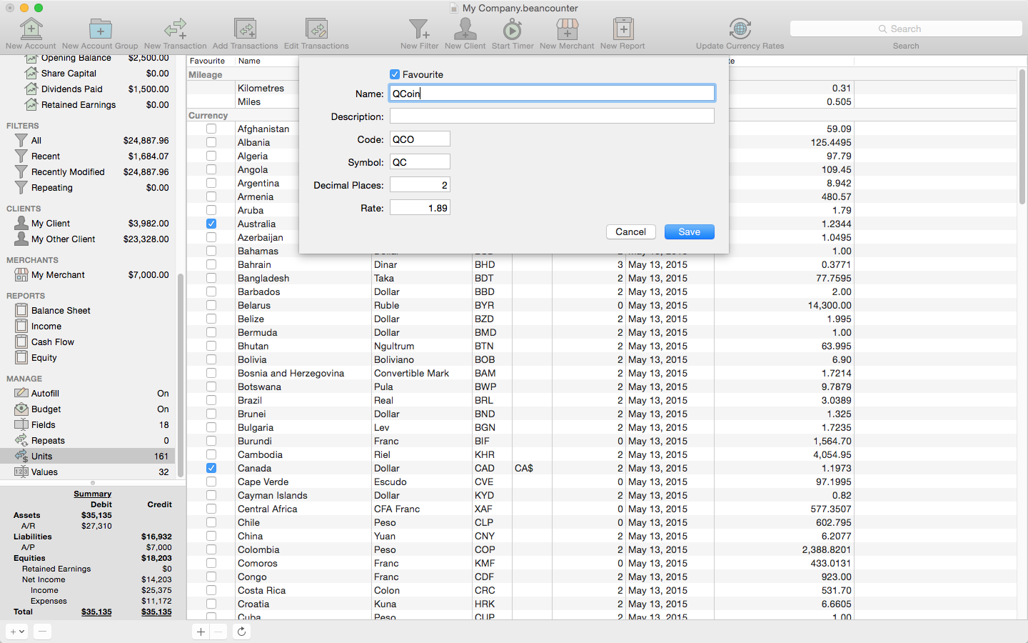The width and height of the screenshot is (1028, 643).
Task: Check favourite checkbox for Bahrain
Action: (211, 264)
